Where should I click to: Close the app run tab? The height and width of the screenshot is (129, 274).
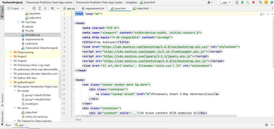coord(26,125)
